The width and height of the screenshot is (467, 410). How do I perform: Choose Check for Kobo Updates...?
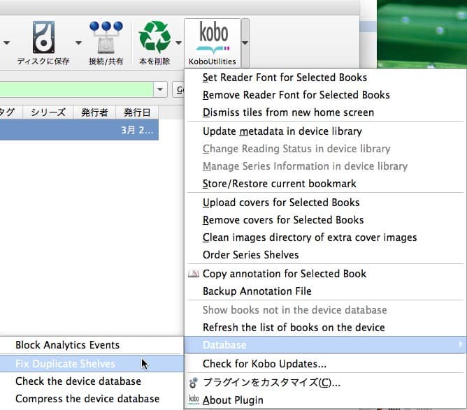(x=264, y=363)
